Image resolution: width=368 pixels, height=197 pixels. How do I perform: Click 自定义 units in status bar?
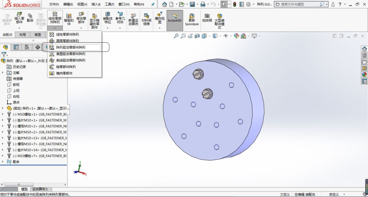pos(334,194)
